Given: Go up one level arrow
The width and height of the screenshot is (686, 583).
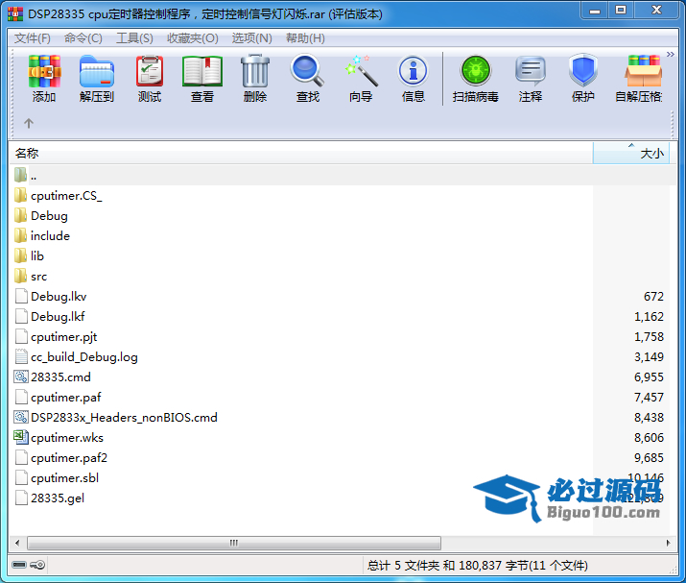Looking at the screenshot, I should click(x=29, y=123).
